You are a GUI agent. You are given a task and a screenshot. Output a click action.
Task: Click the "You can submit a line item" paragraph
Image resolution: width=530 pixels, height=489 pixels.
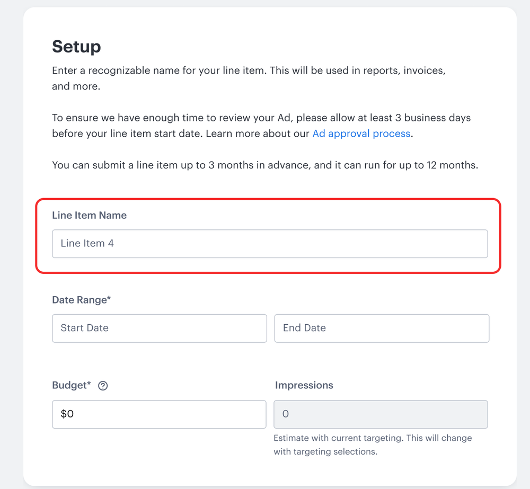264,165
